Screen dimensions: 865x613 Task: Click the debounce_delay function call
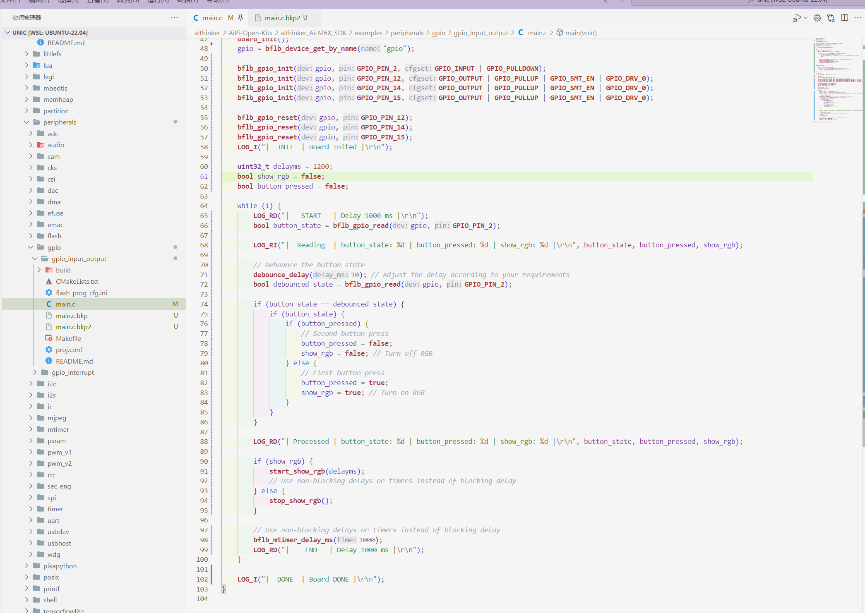[x=310, y=275]
